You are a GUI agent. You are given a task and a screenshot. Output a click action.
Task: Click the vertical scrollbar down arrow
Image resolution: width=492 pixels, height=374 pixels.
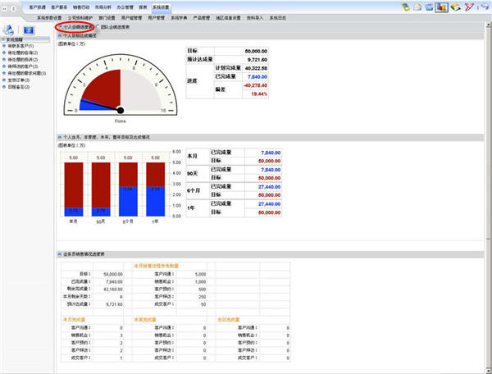coord(488,370)
